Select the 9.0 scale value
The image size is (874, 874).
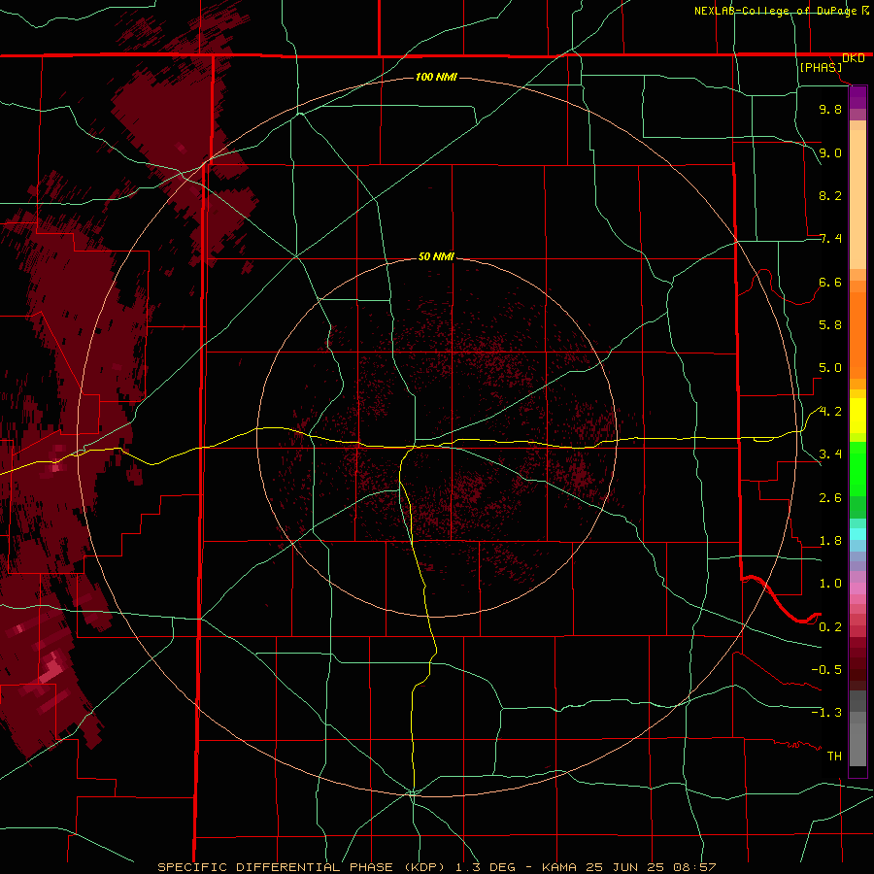830,152
